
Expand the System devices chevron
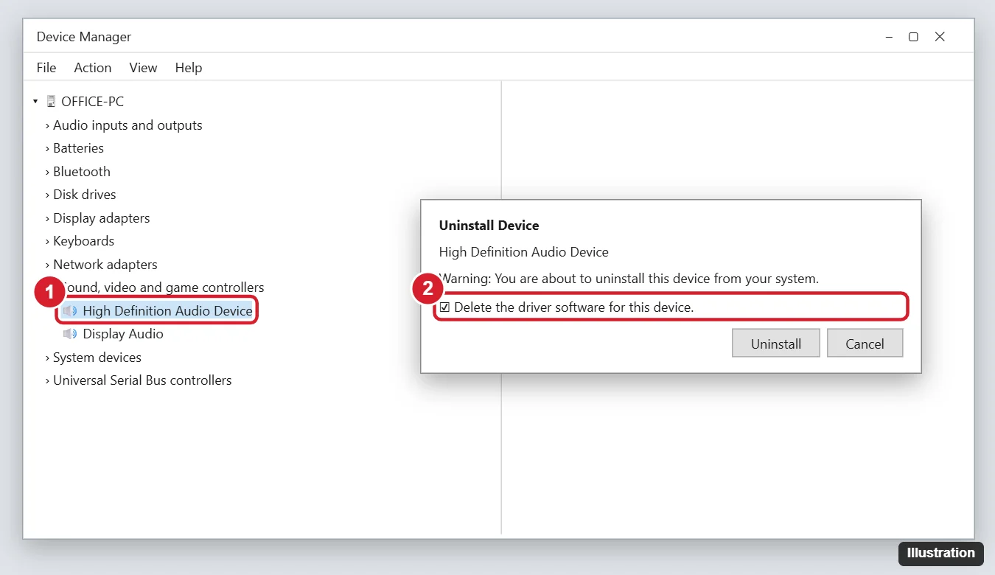47,358
